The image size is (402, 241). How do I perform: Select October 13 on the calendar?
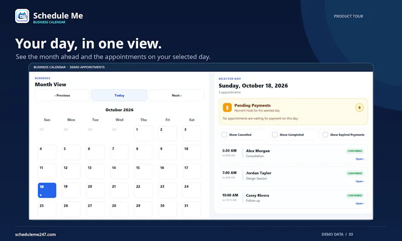tap(95, 171)
